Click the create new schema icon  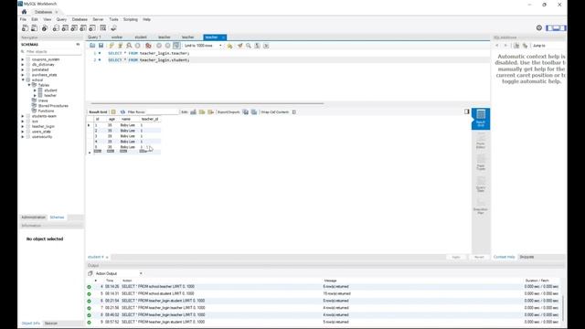coord(56,28)
